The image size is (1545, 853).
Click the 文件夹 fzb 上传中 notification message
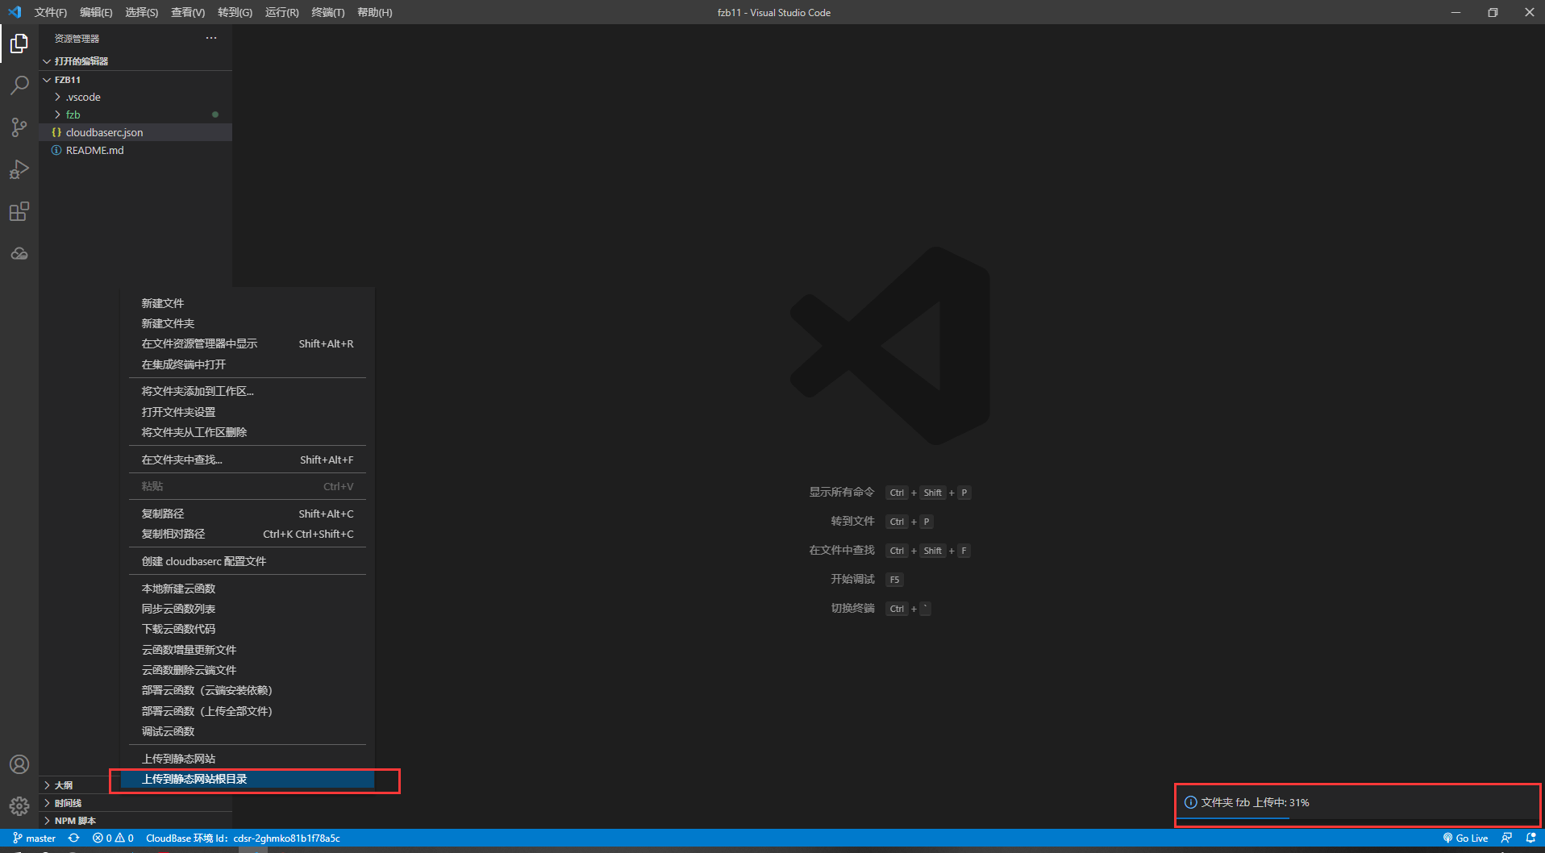tap(1255, 802)
